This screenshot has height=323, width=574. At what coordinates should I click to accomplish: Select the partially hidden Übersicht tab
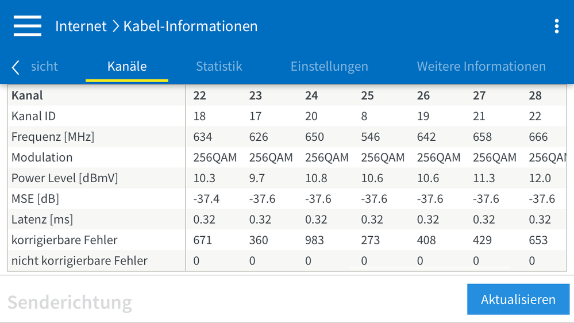coord(43,66)
